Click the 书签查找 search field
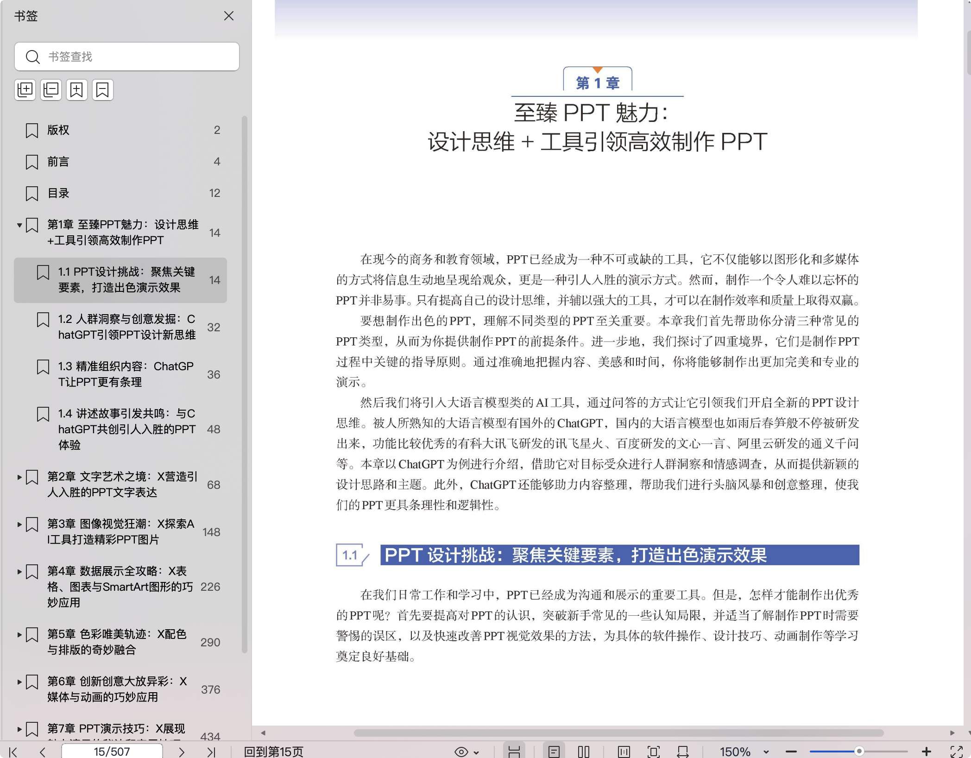Screen dimensions: 971x758 pyautogui.click(x=126, y=57)
